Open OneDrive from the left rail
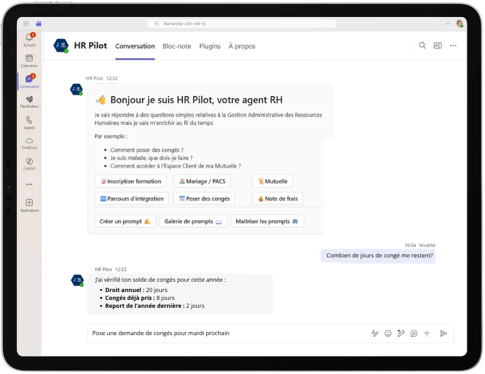Image resolution: width=485 pixels, height=374 pixels. 29,143
